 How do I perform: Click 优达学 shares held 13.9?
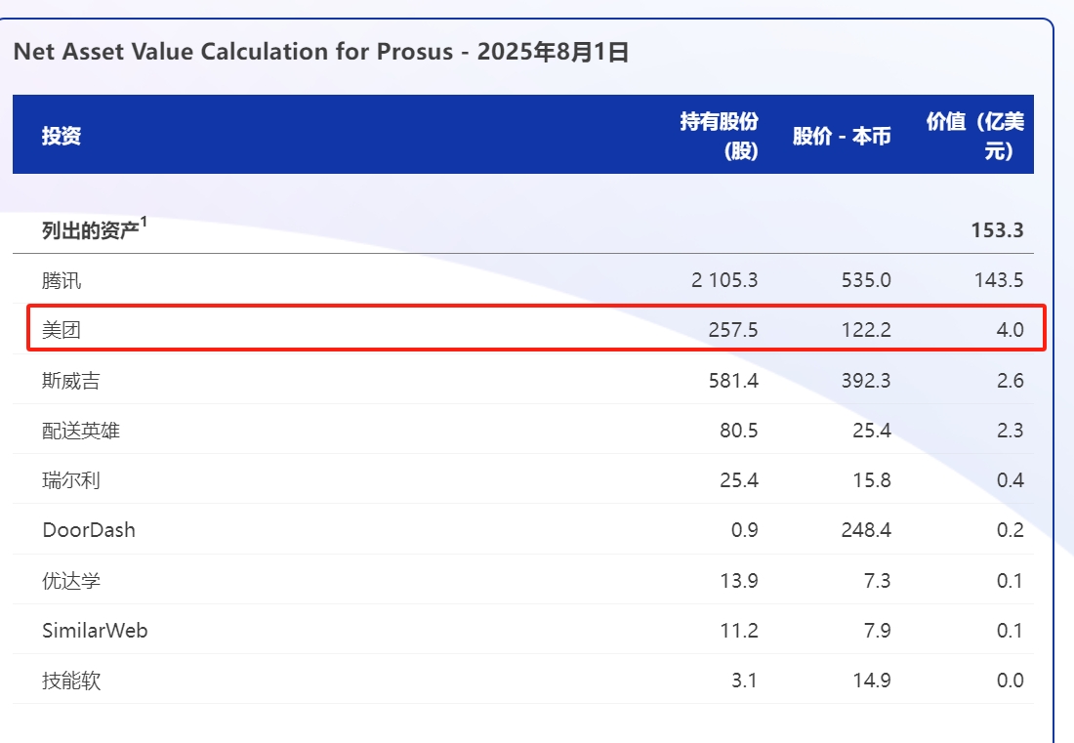click(739, 581)
